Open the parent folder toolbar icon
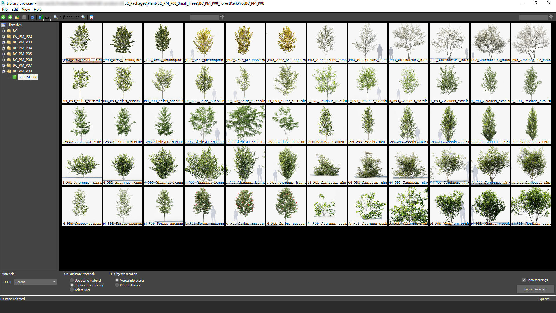The height and width of the screenshot is (313, 556). pyautogui.click(x=17, y=17)
